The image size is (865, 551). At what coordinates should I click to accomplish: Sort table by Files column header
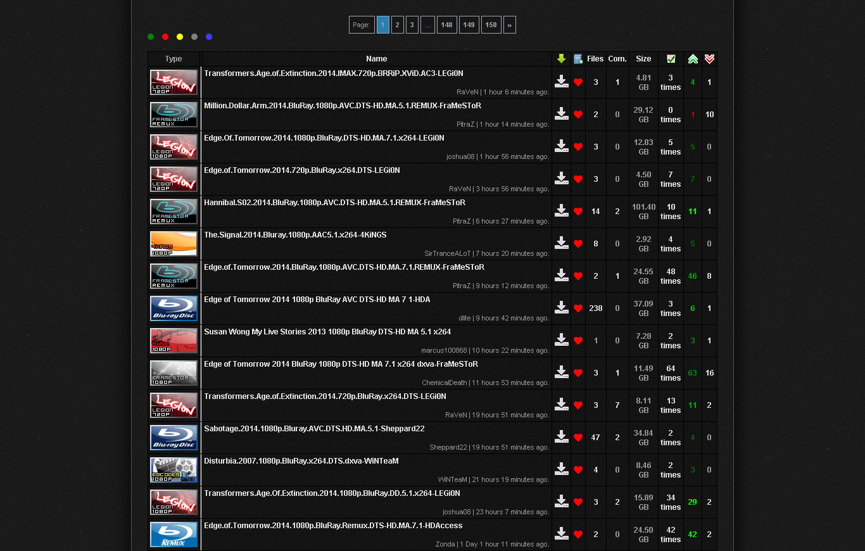[x=595, y=59]
